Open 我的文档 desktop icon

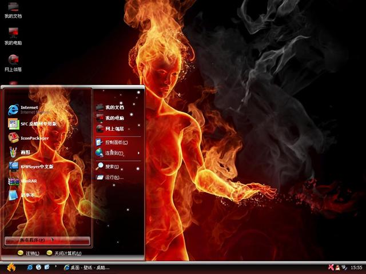pos(13,10)
